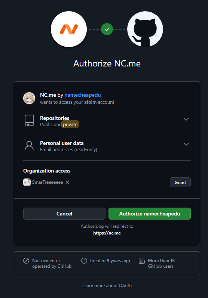Click the Repositories book icon
This screenshot has height=298, width=208.
point(29,121)
